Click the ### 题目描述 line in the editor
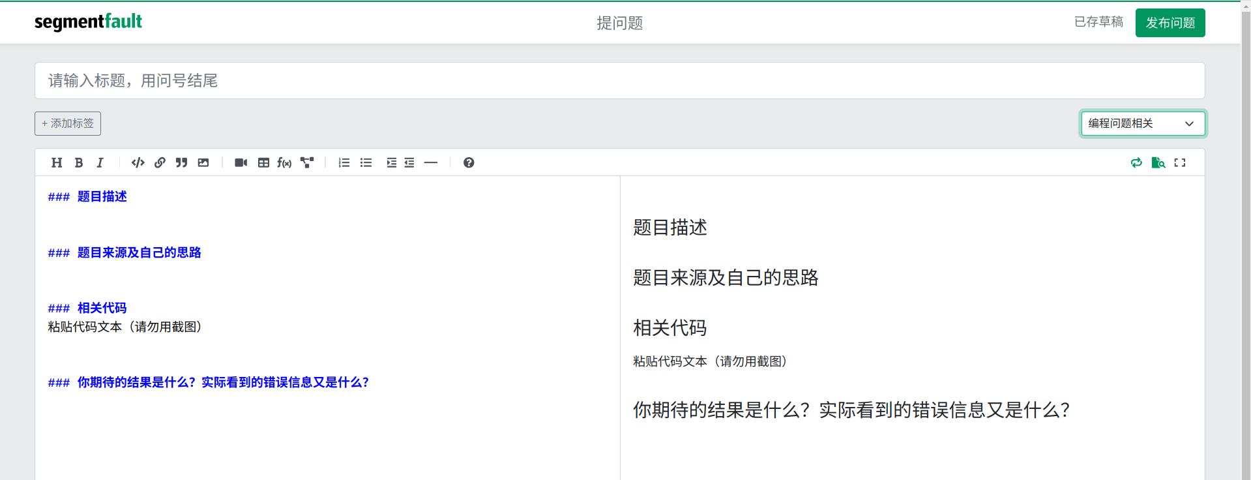The image size is (1251, 480). tap(87, 196)
